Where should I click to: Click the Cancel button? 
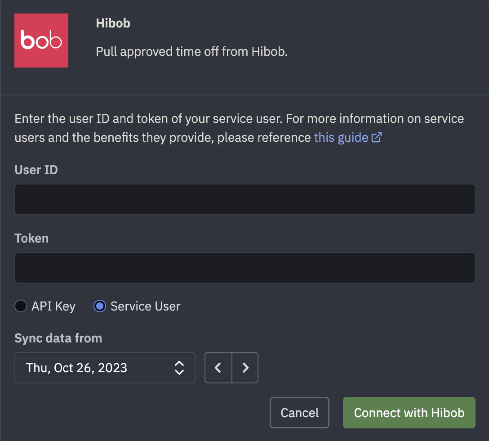[x=299, y=413]
